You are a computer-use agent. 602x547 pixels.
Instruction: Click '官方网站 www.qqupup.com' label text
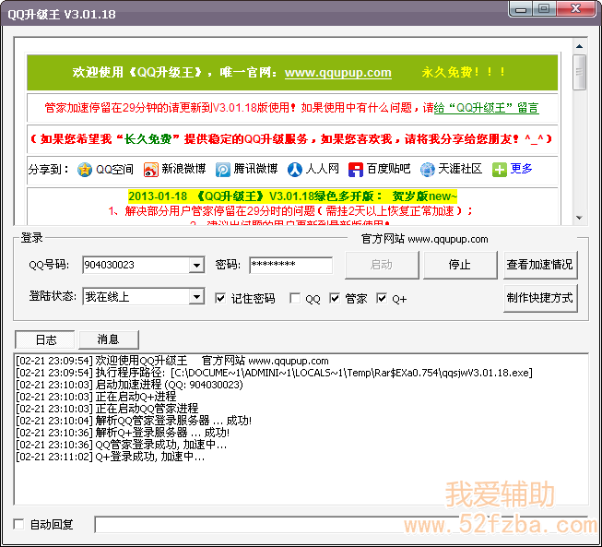[x=425, y=239]
